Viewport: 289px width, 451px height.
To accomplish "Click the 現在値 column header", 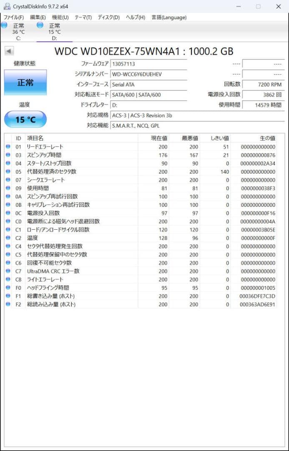I will pos(153,138).
